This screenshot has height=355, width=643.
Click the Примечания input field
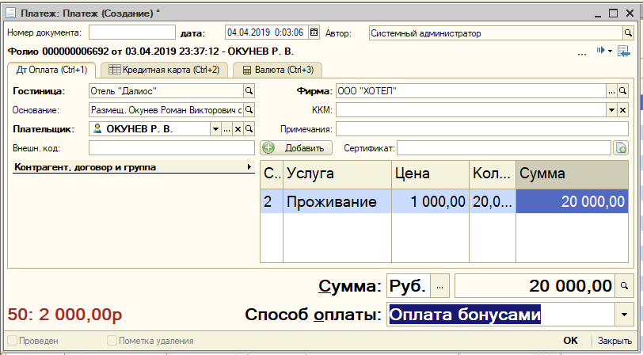click(481, 129)
